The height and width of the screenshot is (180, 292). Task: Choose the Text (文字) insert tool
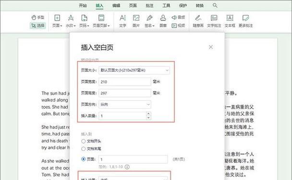tap(122, 21)
